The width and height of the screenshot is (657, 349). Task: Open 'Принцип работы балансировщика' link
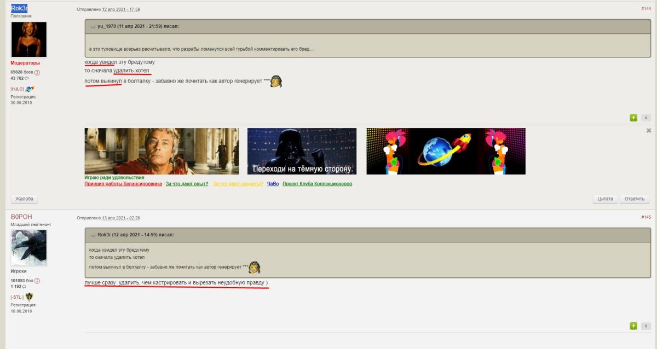pyautogui.click(x=123, y=184)
